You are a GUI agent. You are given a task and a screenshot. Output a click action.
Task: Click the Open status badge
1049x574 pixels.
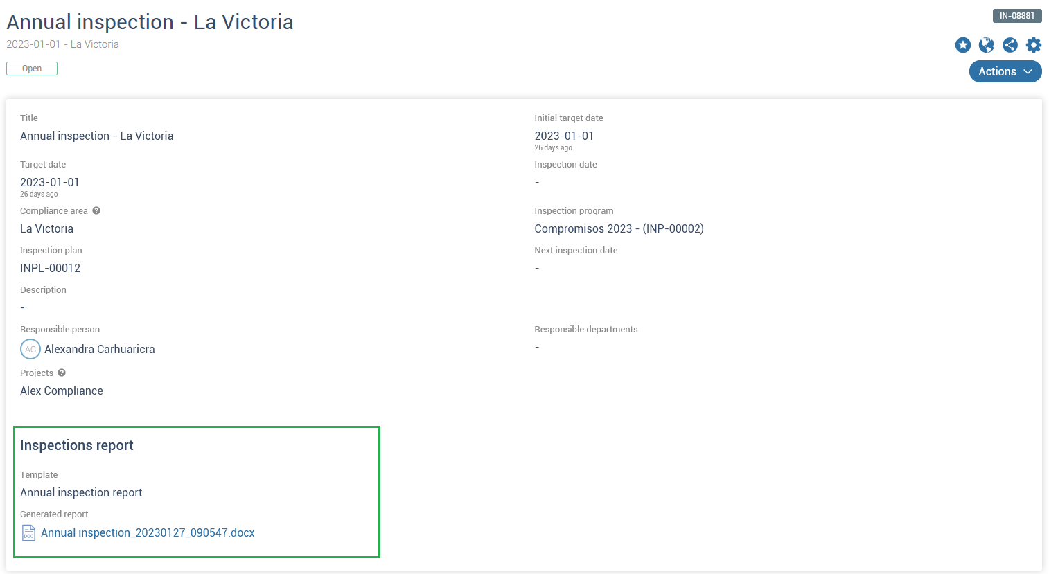click(x=32, y=69)
